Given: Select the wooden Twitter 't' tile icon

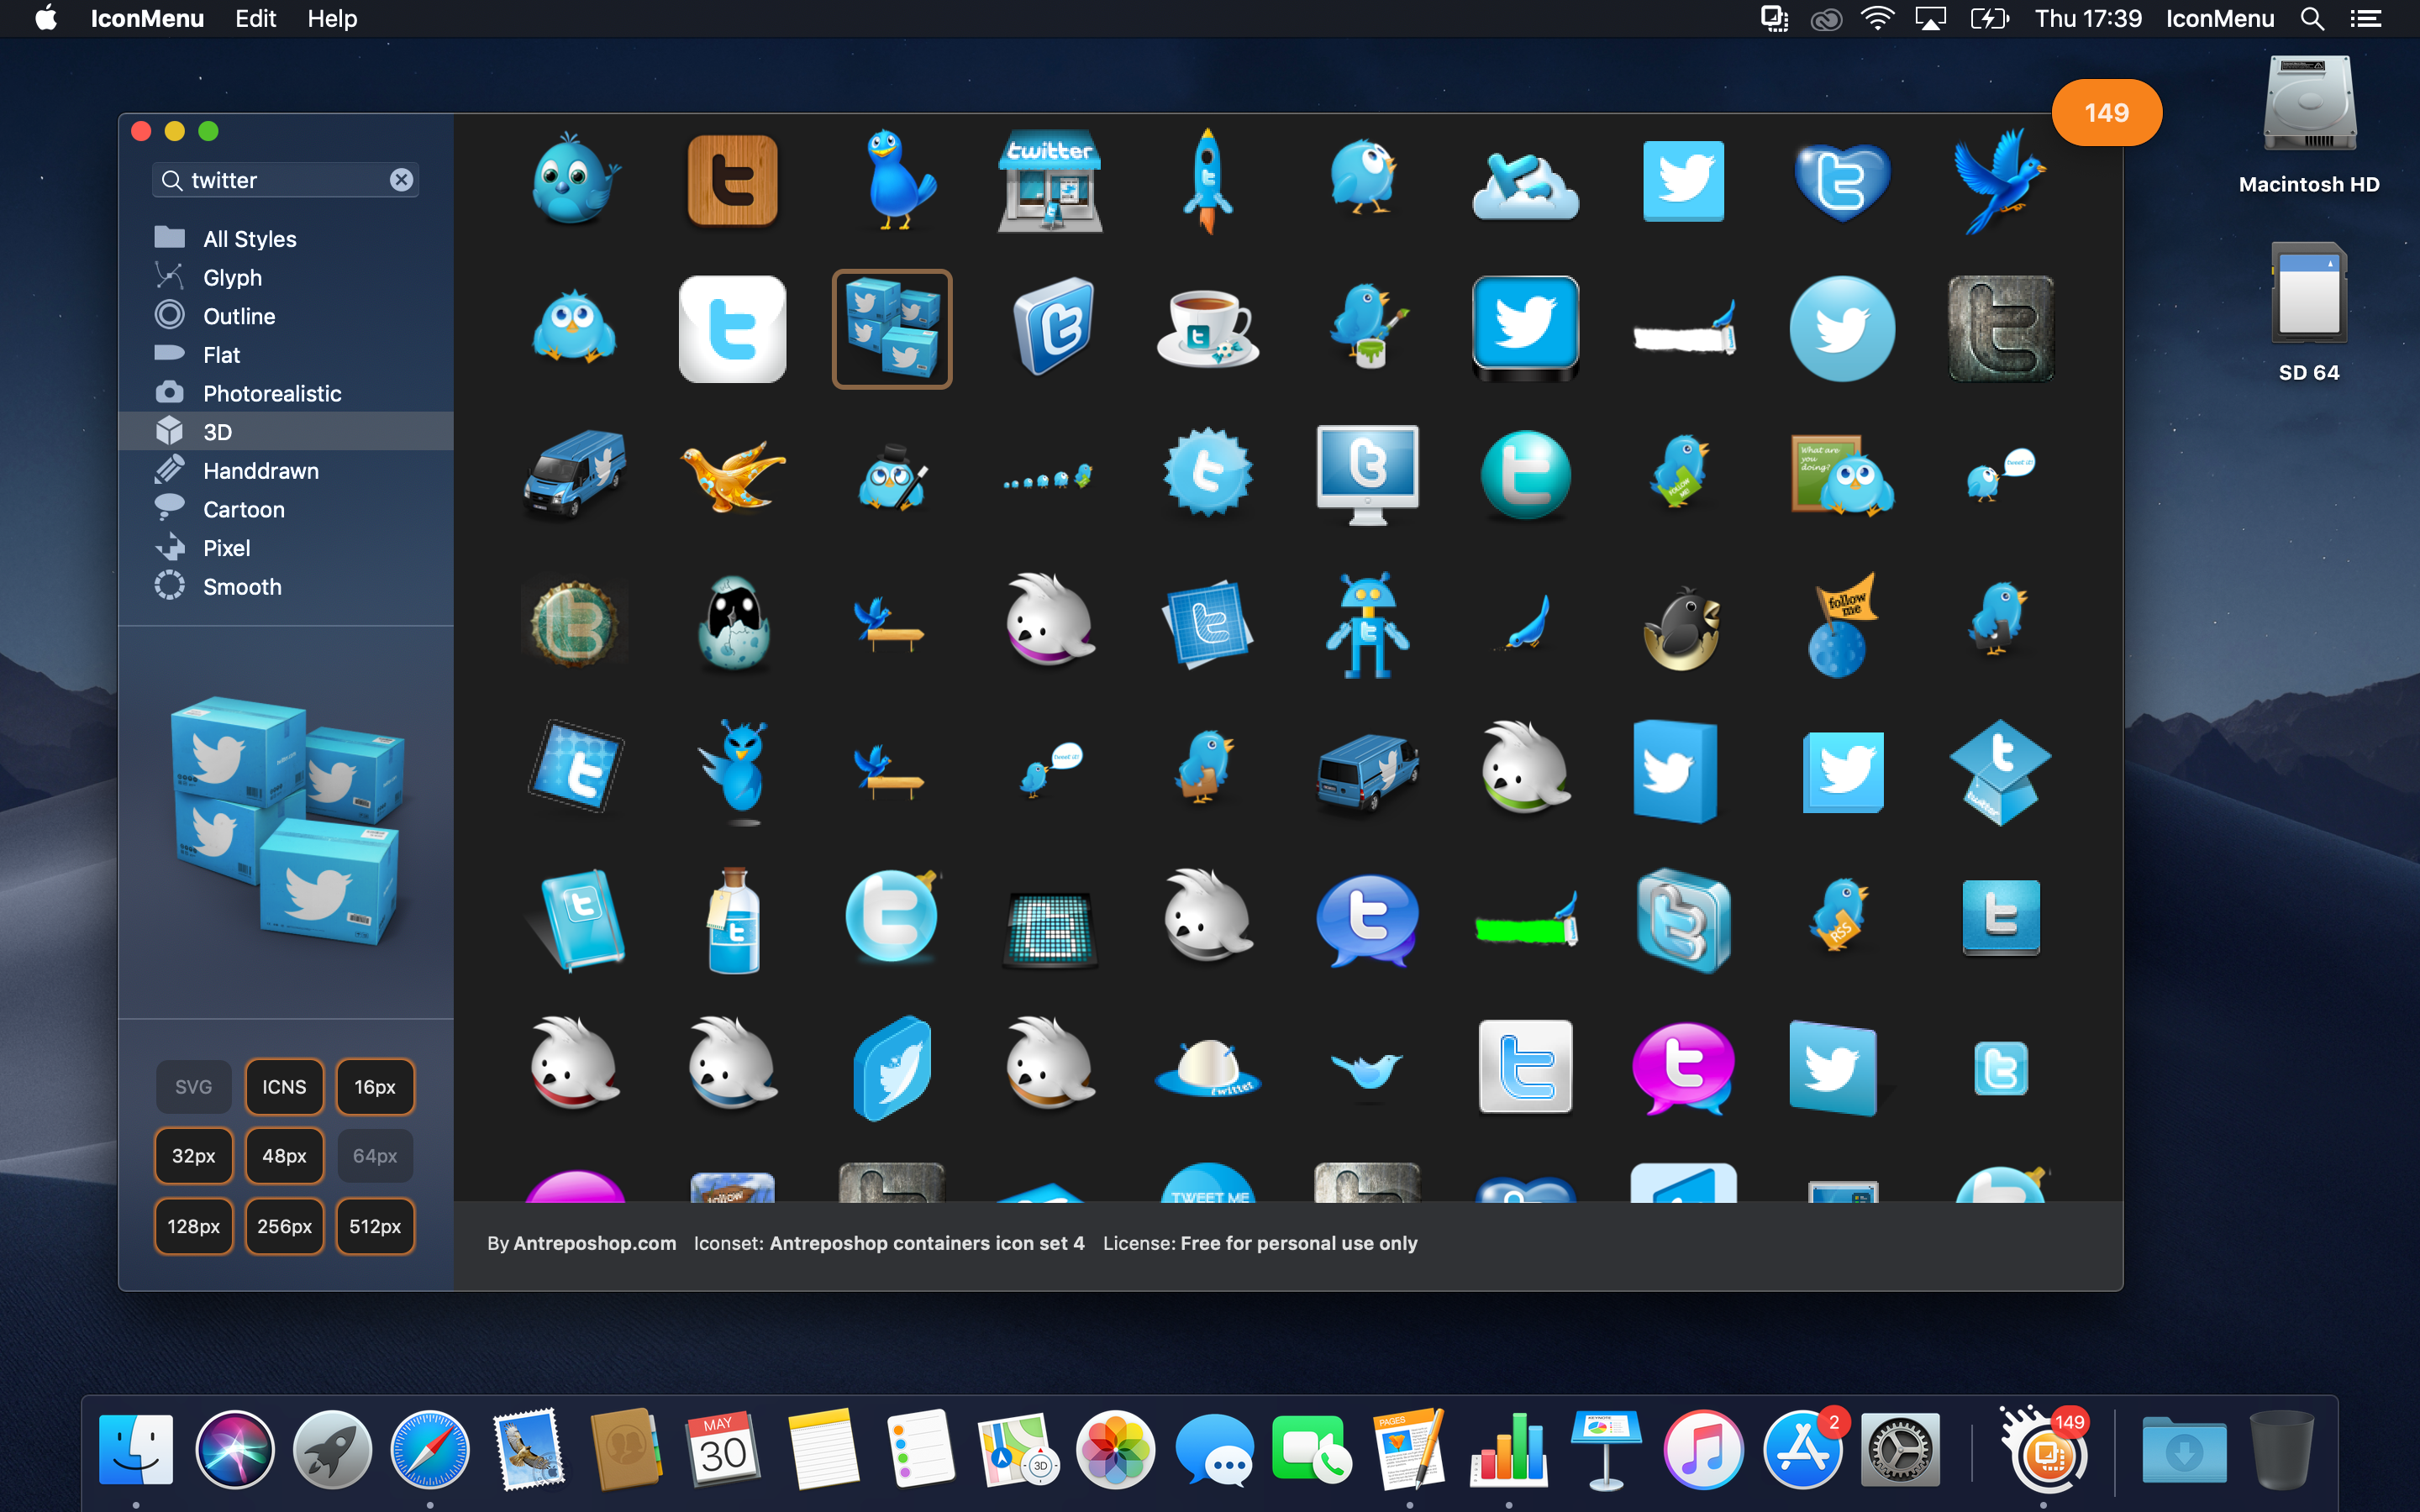Looking at the screenshot, I should (732, 180).
